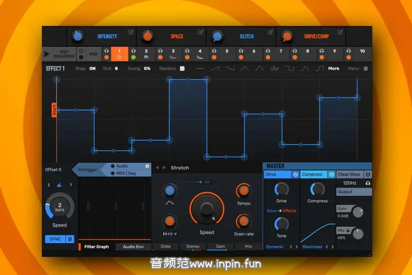This screenshot has height=275, width=412.
Task: Apply the random steps envelope shape
Action: (x=275, y=69)
